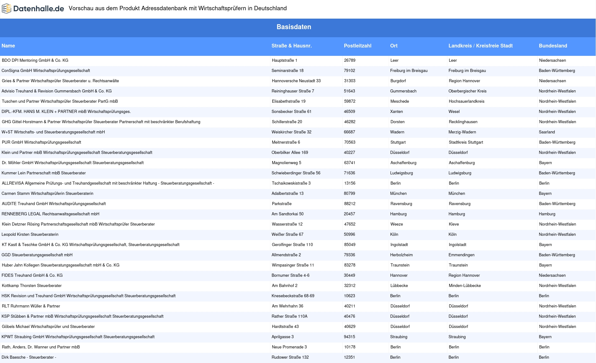This screenshot has height=363, width=596.
Task: Click street cell Hauptstraße 1
Action: (284, 60)
